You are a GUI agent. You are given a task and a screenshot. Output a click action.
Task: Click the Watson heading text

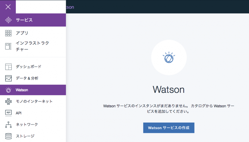click(169, 90)
